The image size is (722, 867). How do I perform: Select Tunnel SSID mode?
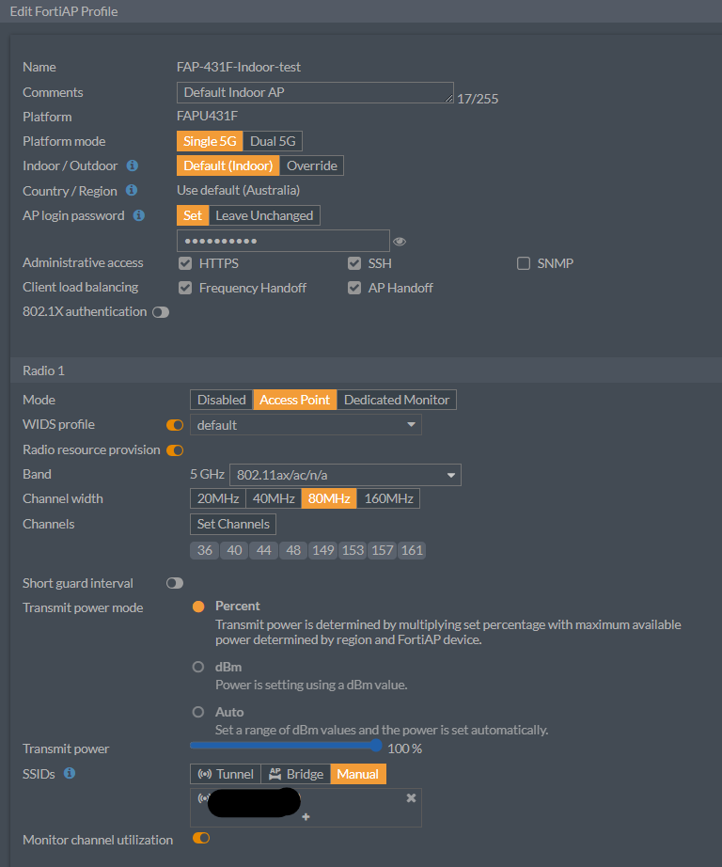(x=226, y=774)
